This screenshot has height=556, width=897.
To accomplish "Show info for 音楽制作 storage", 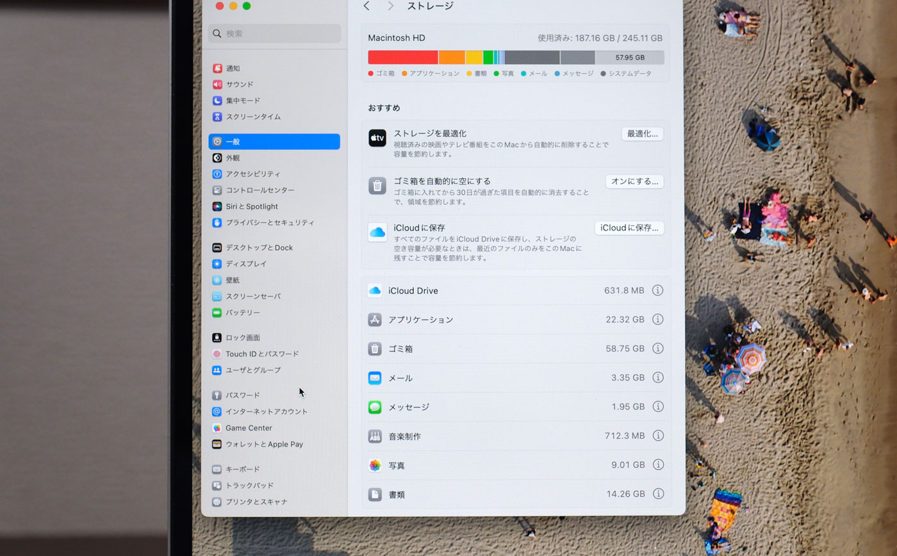I will pyautogui.click(x=657, y=436).
